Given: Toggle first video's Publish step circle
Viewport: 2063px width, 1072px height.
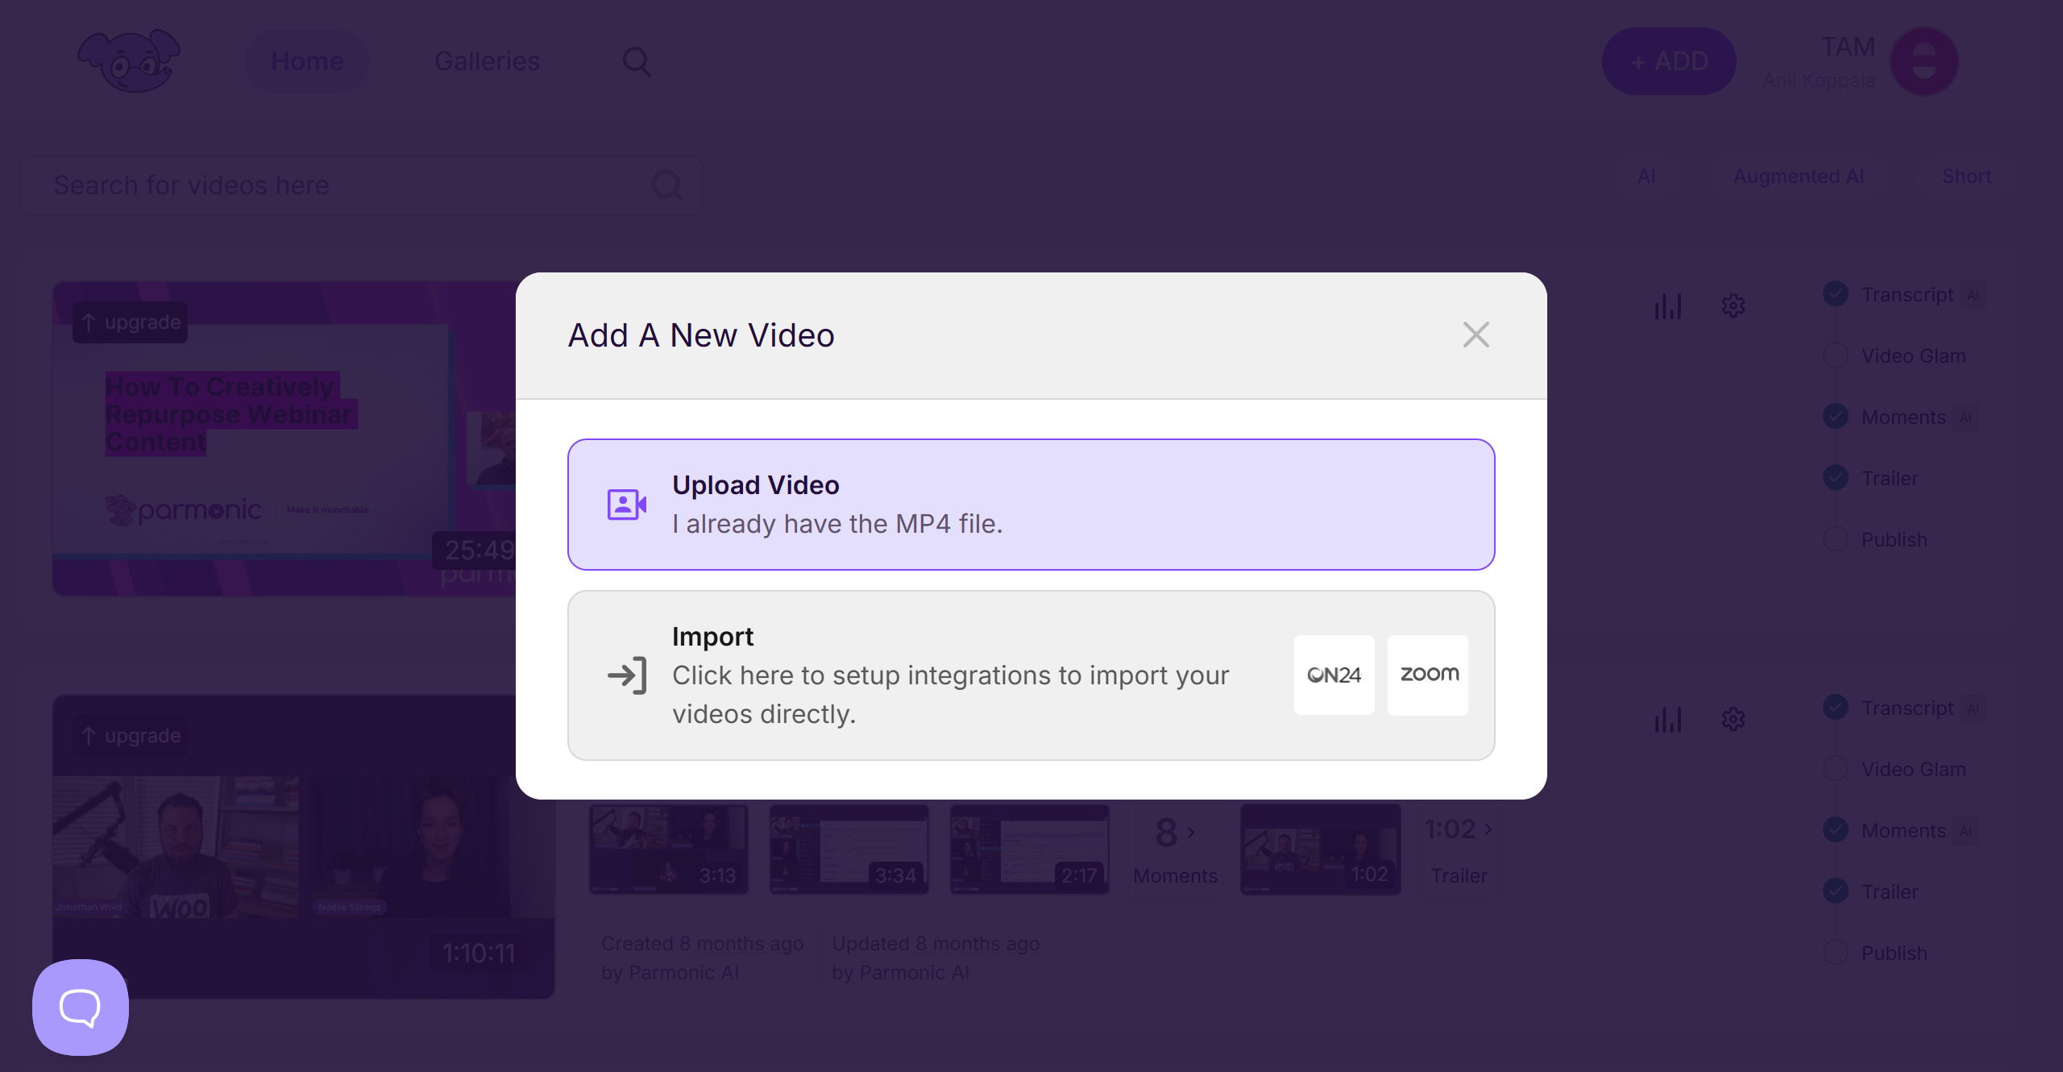Looking at the screenshot, I should (x=1836, y=539).
